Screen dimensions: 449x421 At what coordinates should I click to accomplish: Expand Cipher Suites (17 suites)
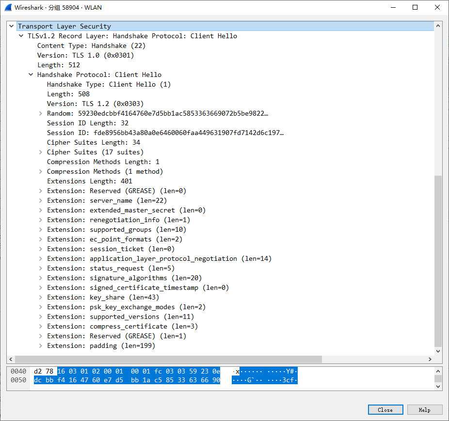click(x=41, y=152)
